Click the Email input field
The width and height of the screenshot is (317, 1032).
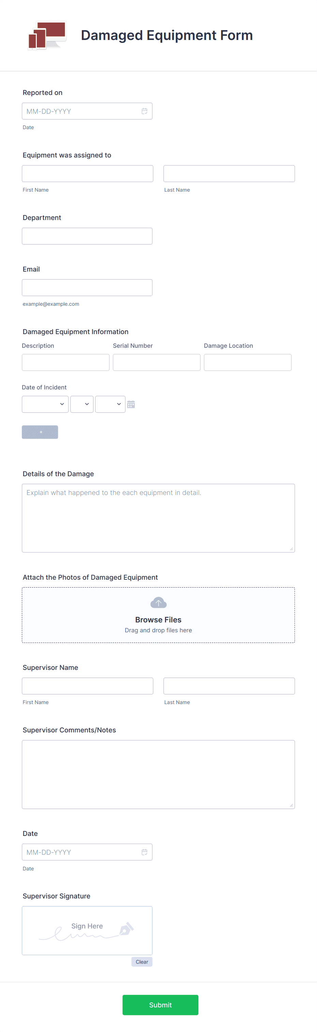point(87,287)
